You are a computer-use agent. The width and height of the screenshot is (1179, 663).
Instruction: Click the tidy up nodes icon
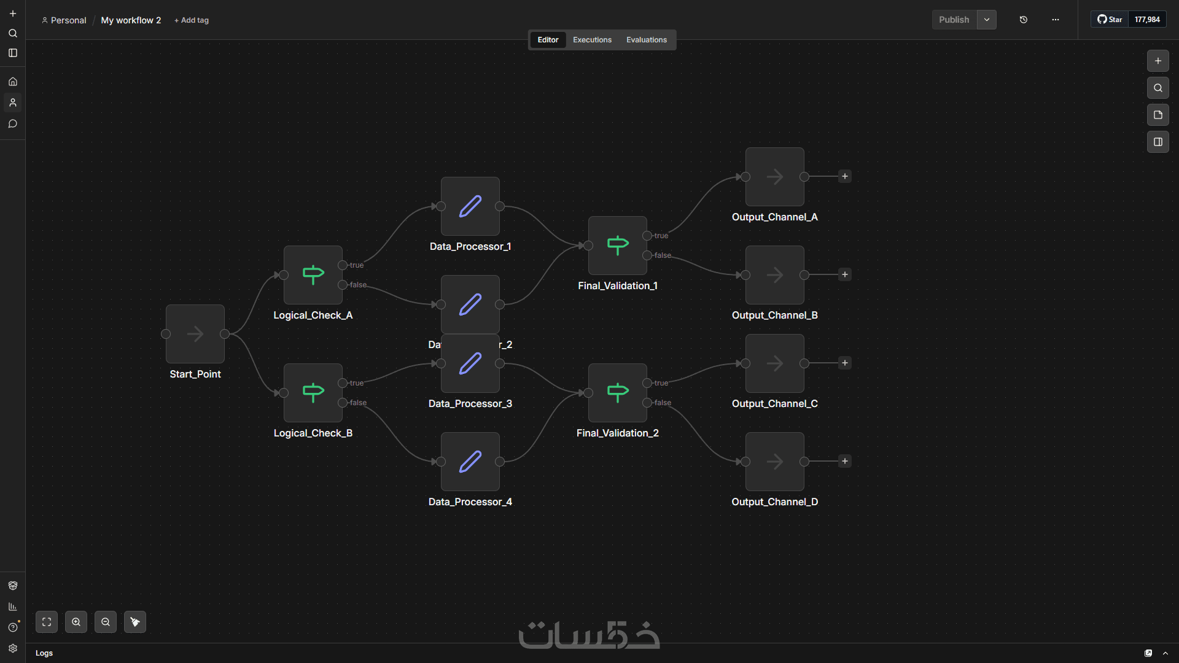tap(135, 622)
